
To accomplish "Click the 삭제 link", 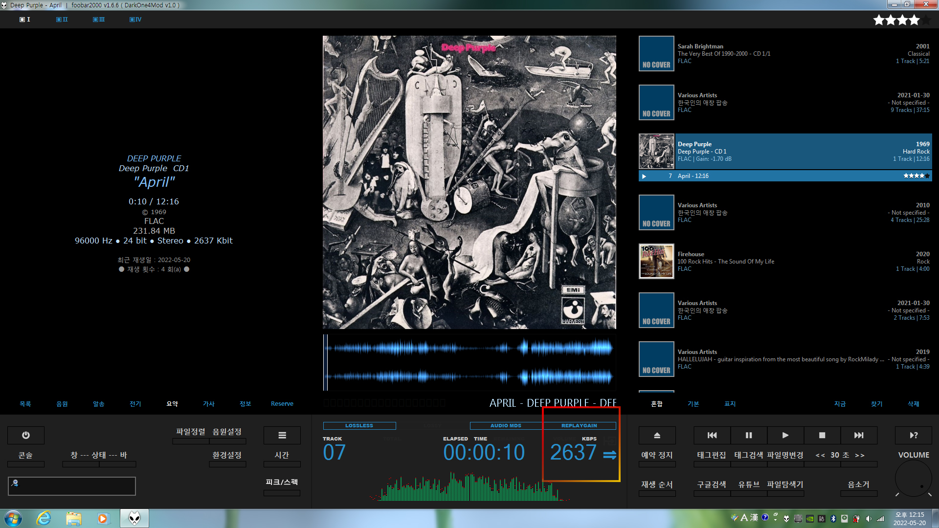I will [914, 404].
